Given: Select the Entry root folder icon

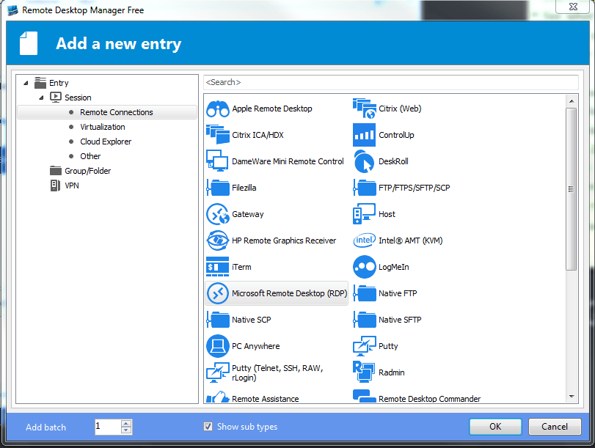Looking at the screenshot, I should pos(40,82).
